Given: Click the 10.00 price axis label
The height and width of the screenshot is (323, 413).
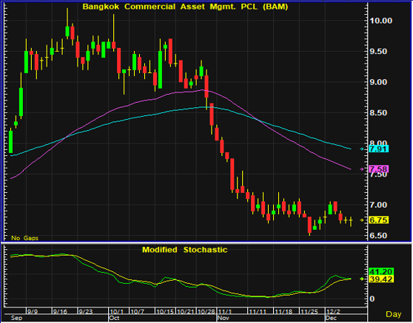Looking at the screenshot, I should point(381,21).
